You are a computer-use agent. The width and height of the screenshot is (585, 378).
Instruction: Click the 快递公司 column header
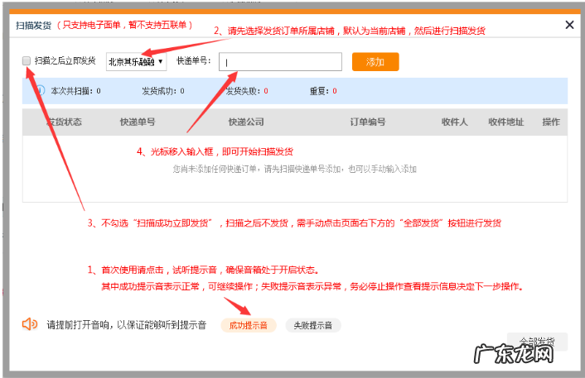click(246, 122)
